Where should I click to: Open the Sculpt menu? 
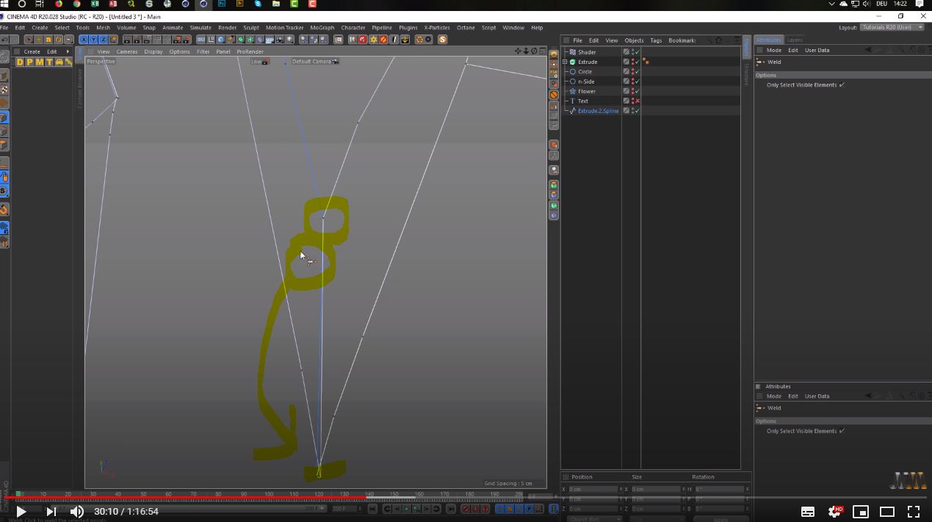[251, 28]
